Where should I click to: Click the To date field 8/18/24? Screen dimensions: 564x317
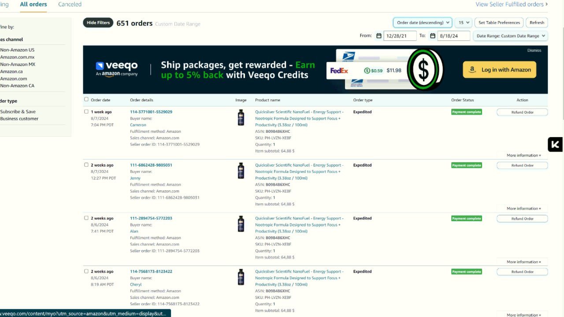point(454,36)
